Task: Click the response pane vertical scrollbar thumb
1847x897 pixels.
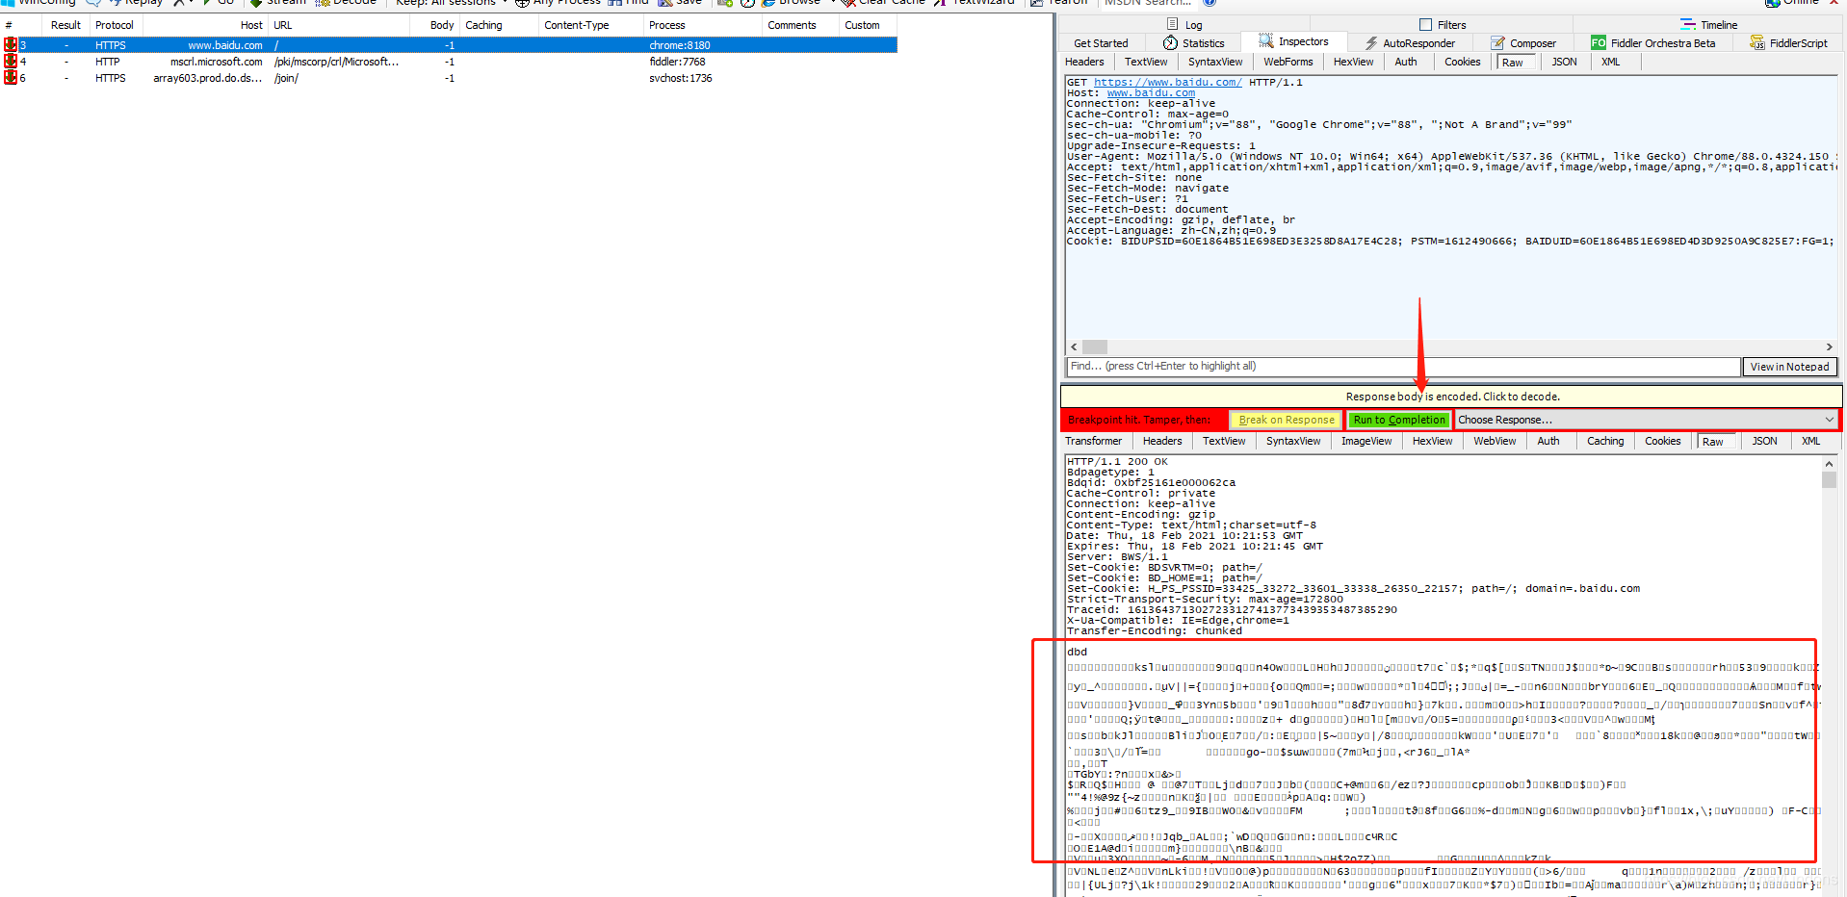Action: (x=1829, y=479)
